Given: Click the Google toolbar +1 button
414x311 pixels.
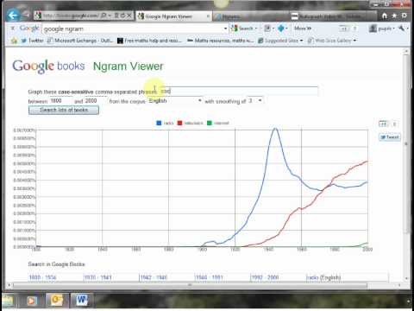Looking at the screenshot, I should tap(344, 29).
